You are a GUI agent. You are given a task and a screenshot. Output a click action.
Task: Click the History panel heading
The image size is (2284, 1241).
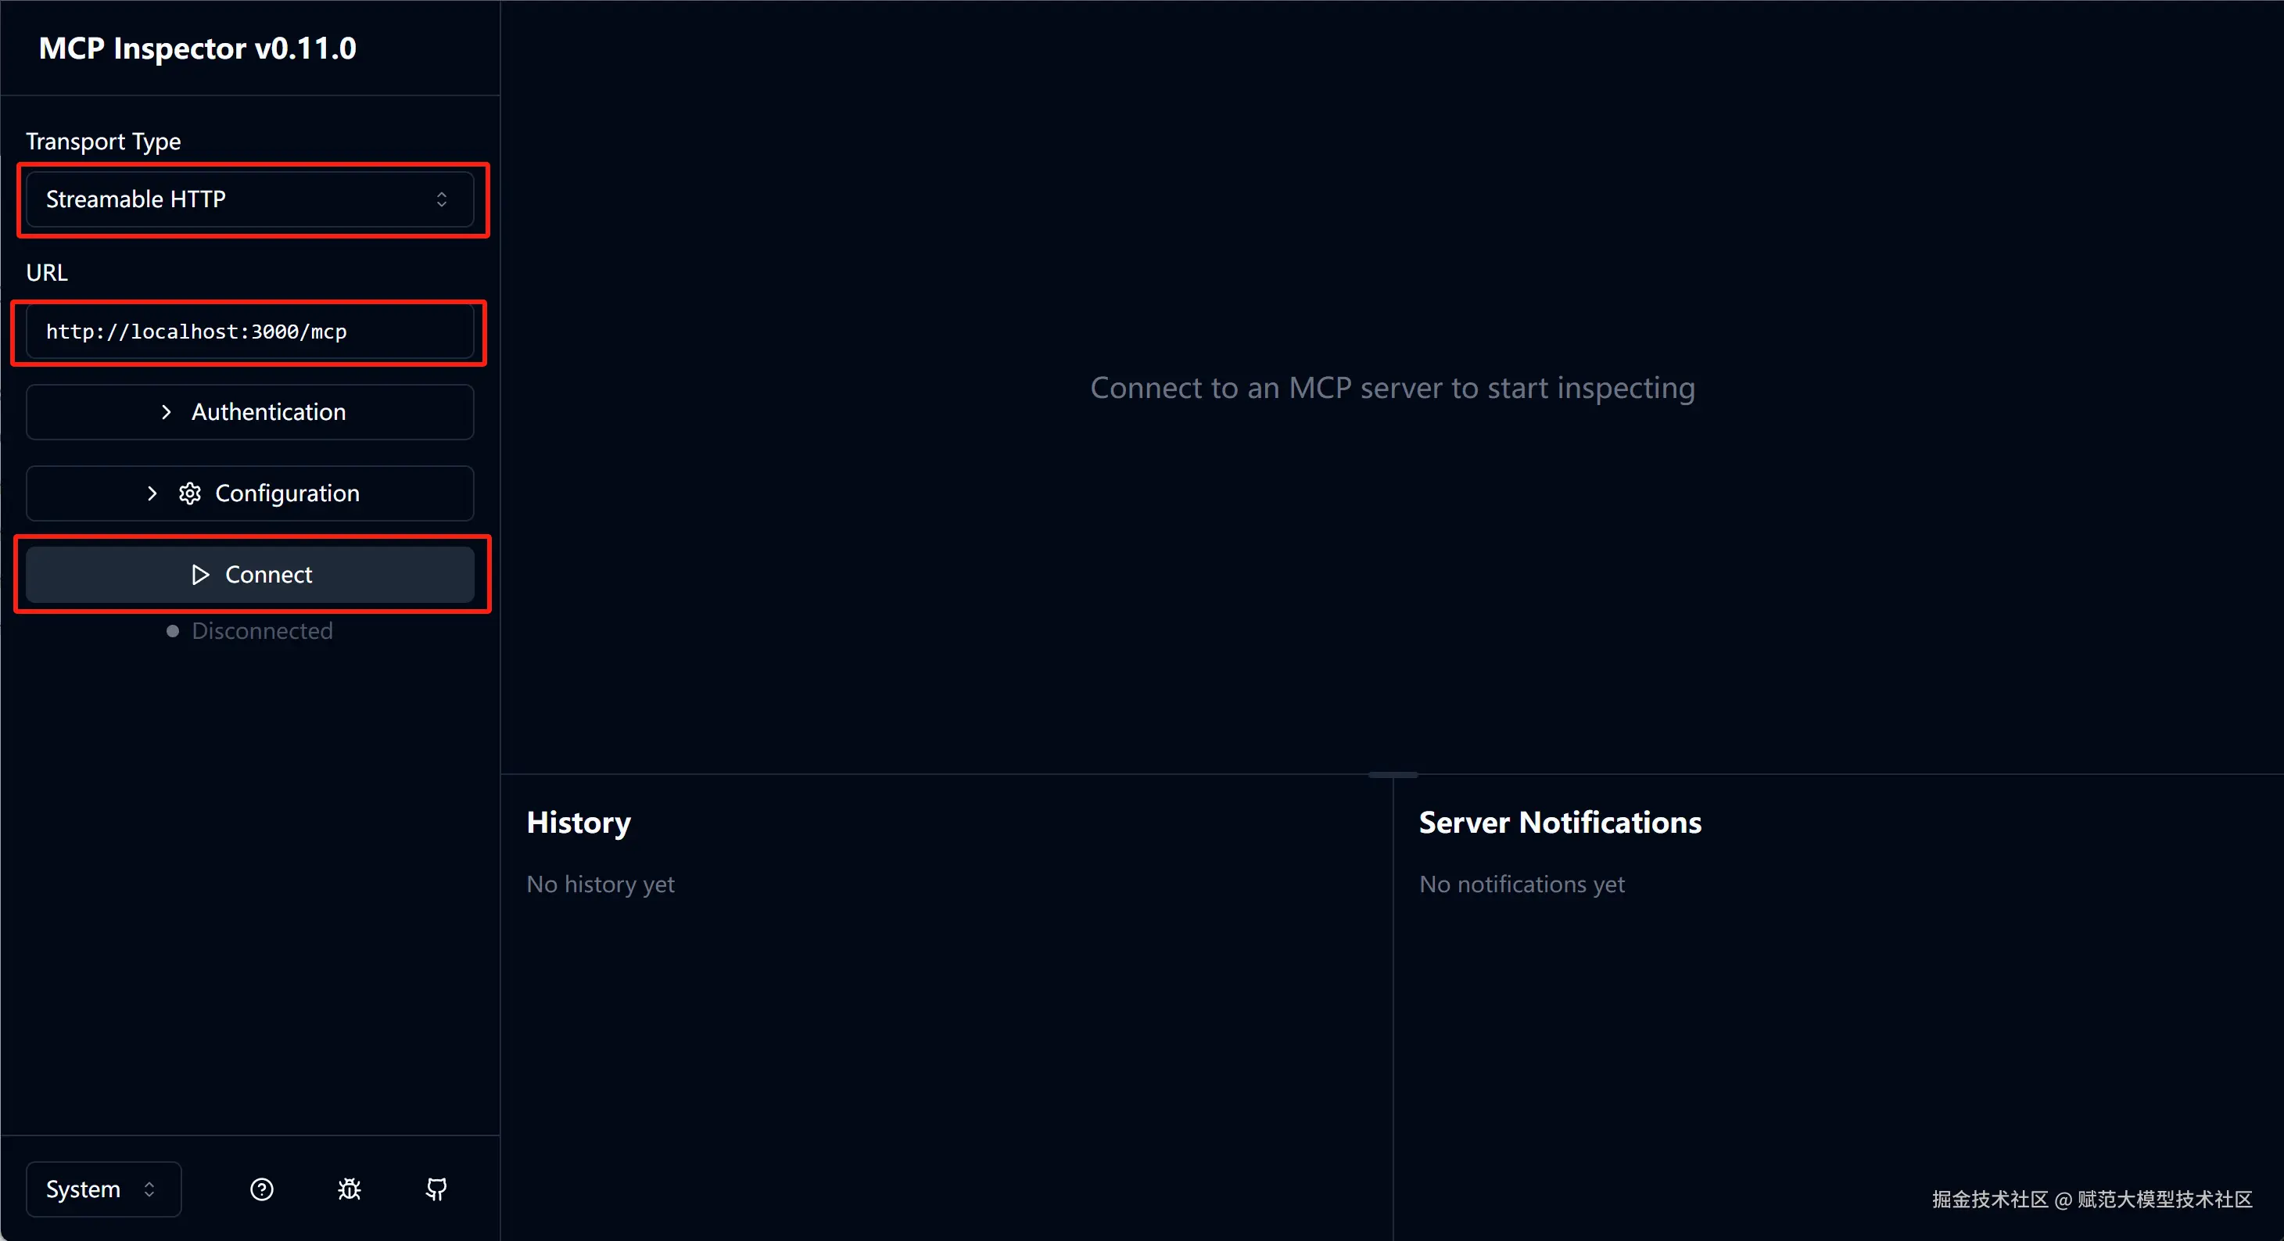[578, 822]
